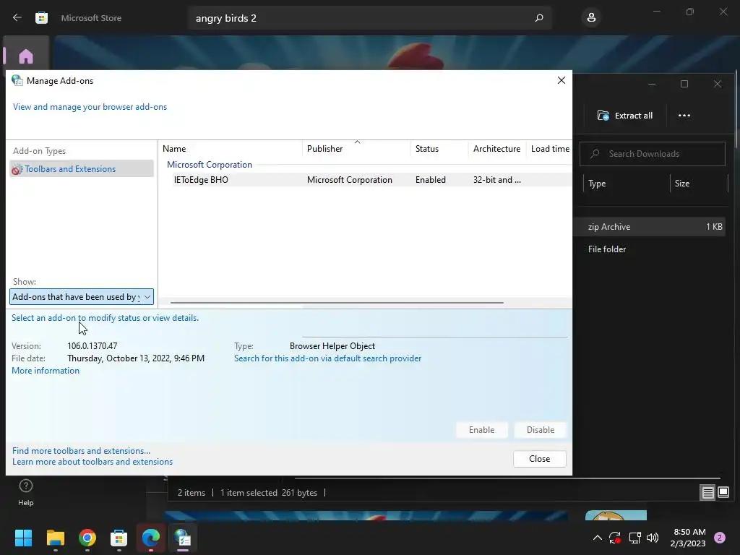Open the Microsoft Store account profile icon
Screen dimensions: 740x555
coord(591,18)
